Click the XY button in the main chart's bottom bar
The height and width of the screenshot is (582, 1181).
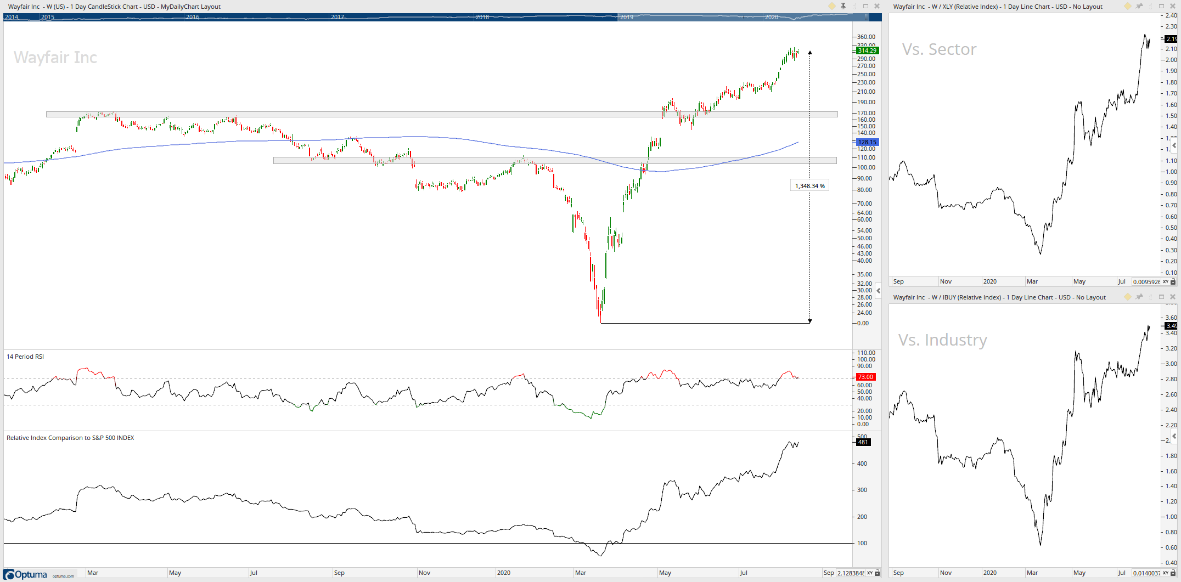870,573
